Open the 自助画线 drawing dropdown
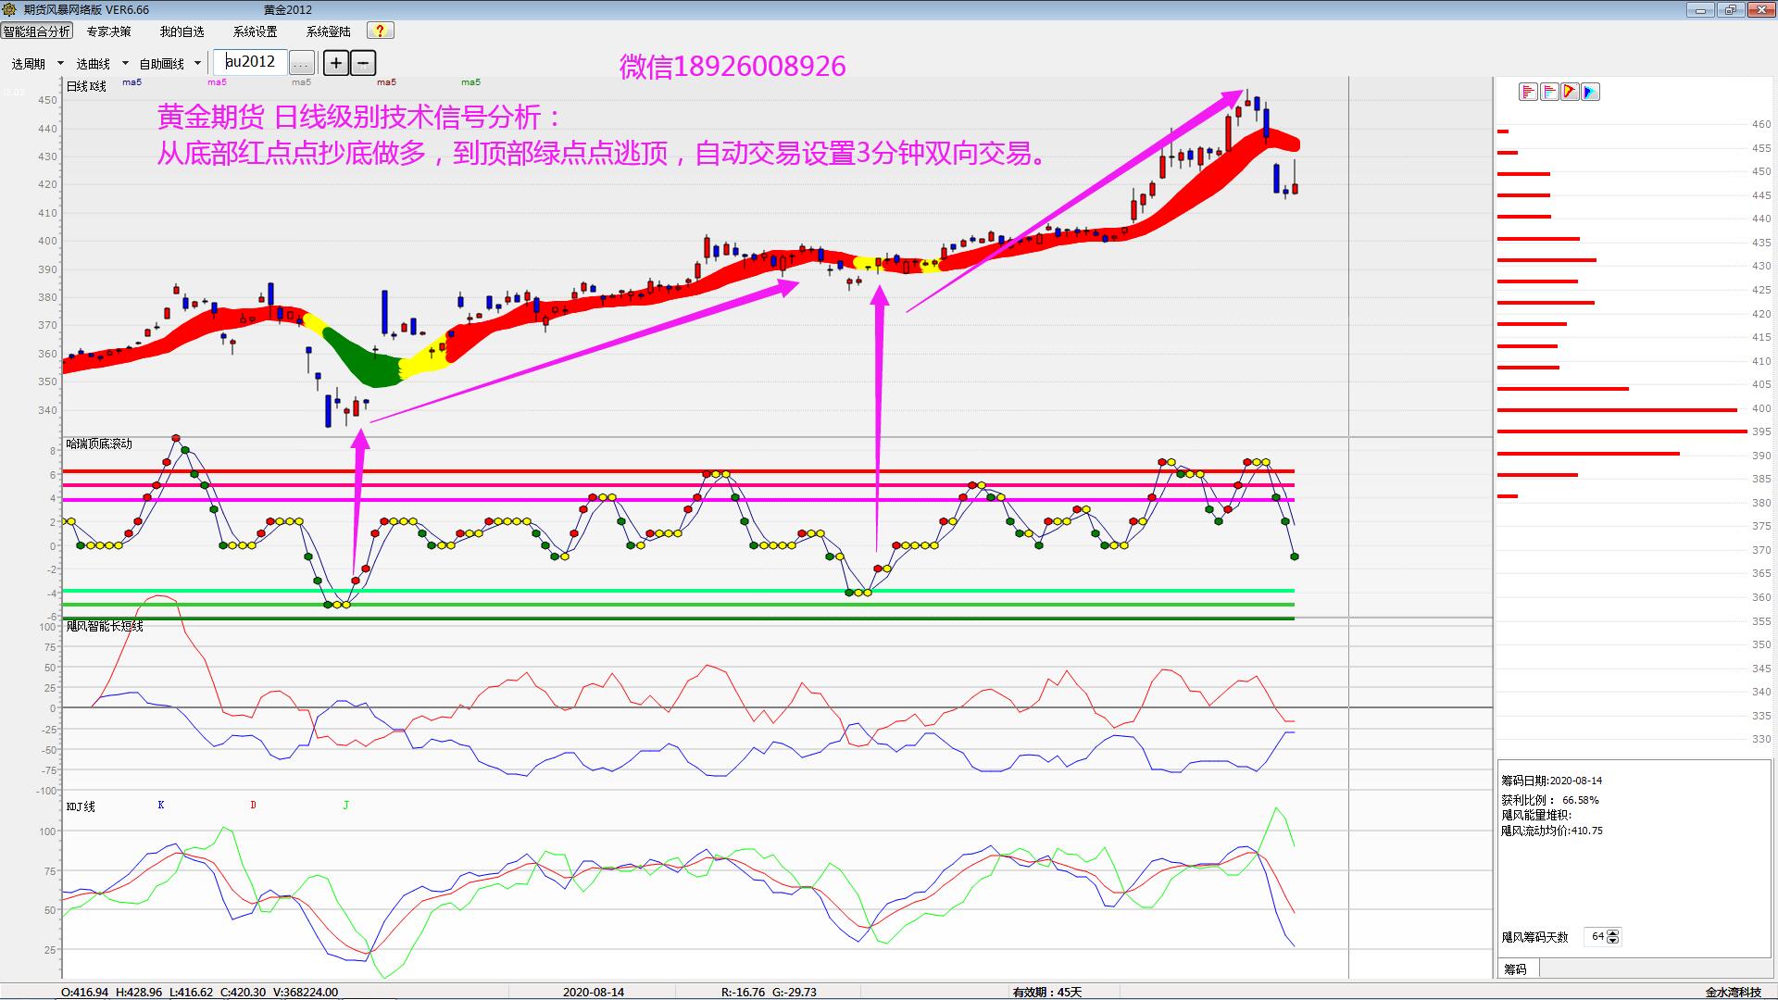This screenshot has height=1000, width=1778. [169, 64]
